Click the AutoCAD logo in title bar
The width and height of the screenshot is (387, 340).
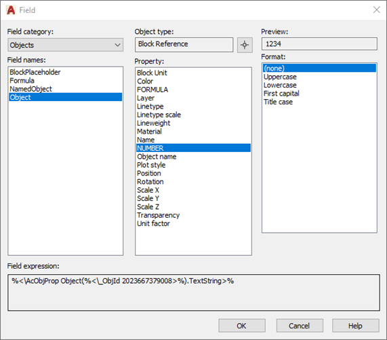tap(11, 10)
